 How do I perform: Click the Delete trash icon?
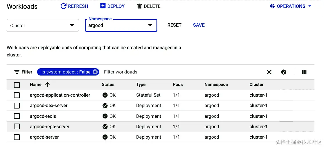tap(139, 6)
